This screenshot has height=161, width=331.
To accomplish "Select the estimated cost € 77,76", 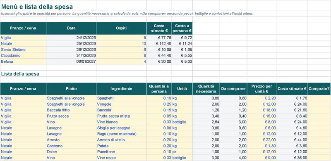I will 159,38.
